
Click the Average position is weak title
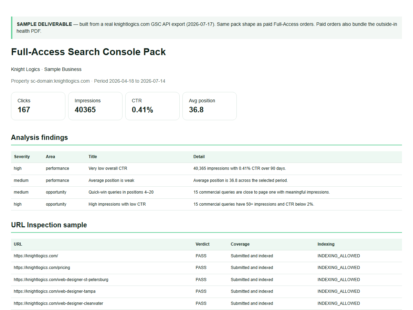[112, 180]
